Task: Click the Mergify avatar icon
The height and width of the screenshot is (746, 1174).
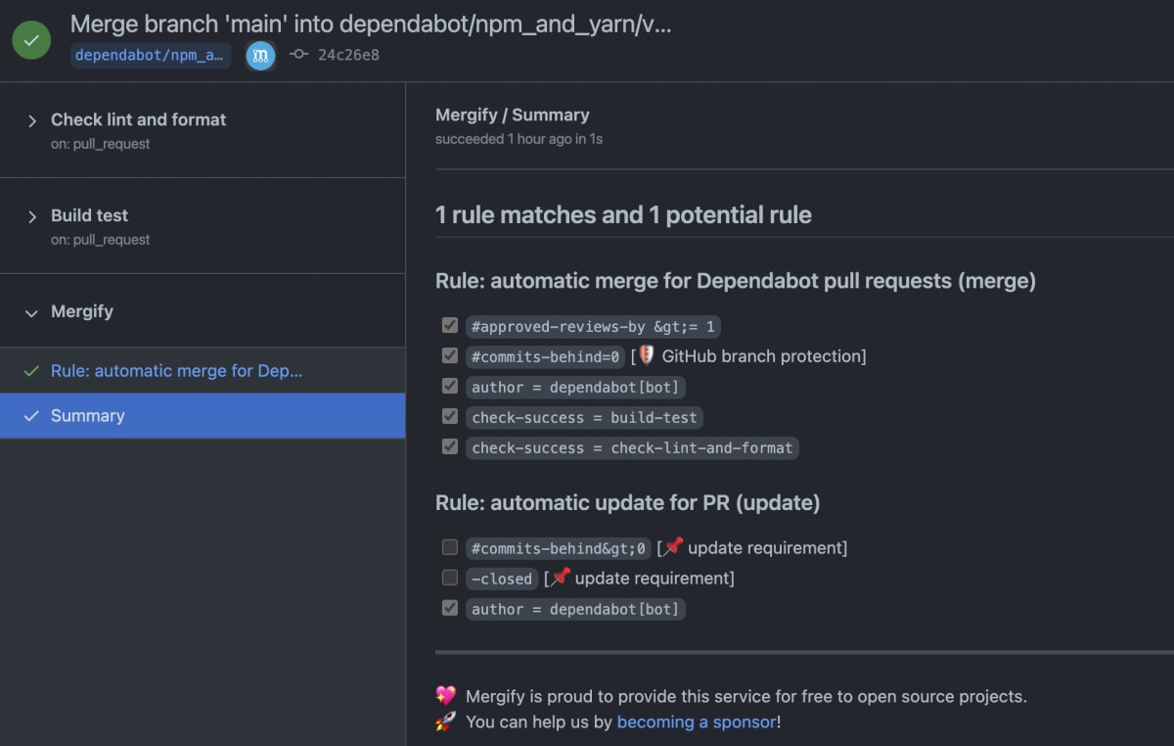Action: [x=260, y=55]
